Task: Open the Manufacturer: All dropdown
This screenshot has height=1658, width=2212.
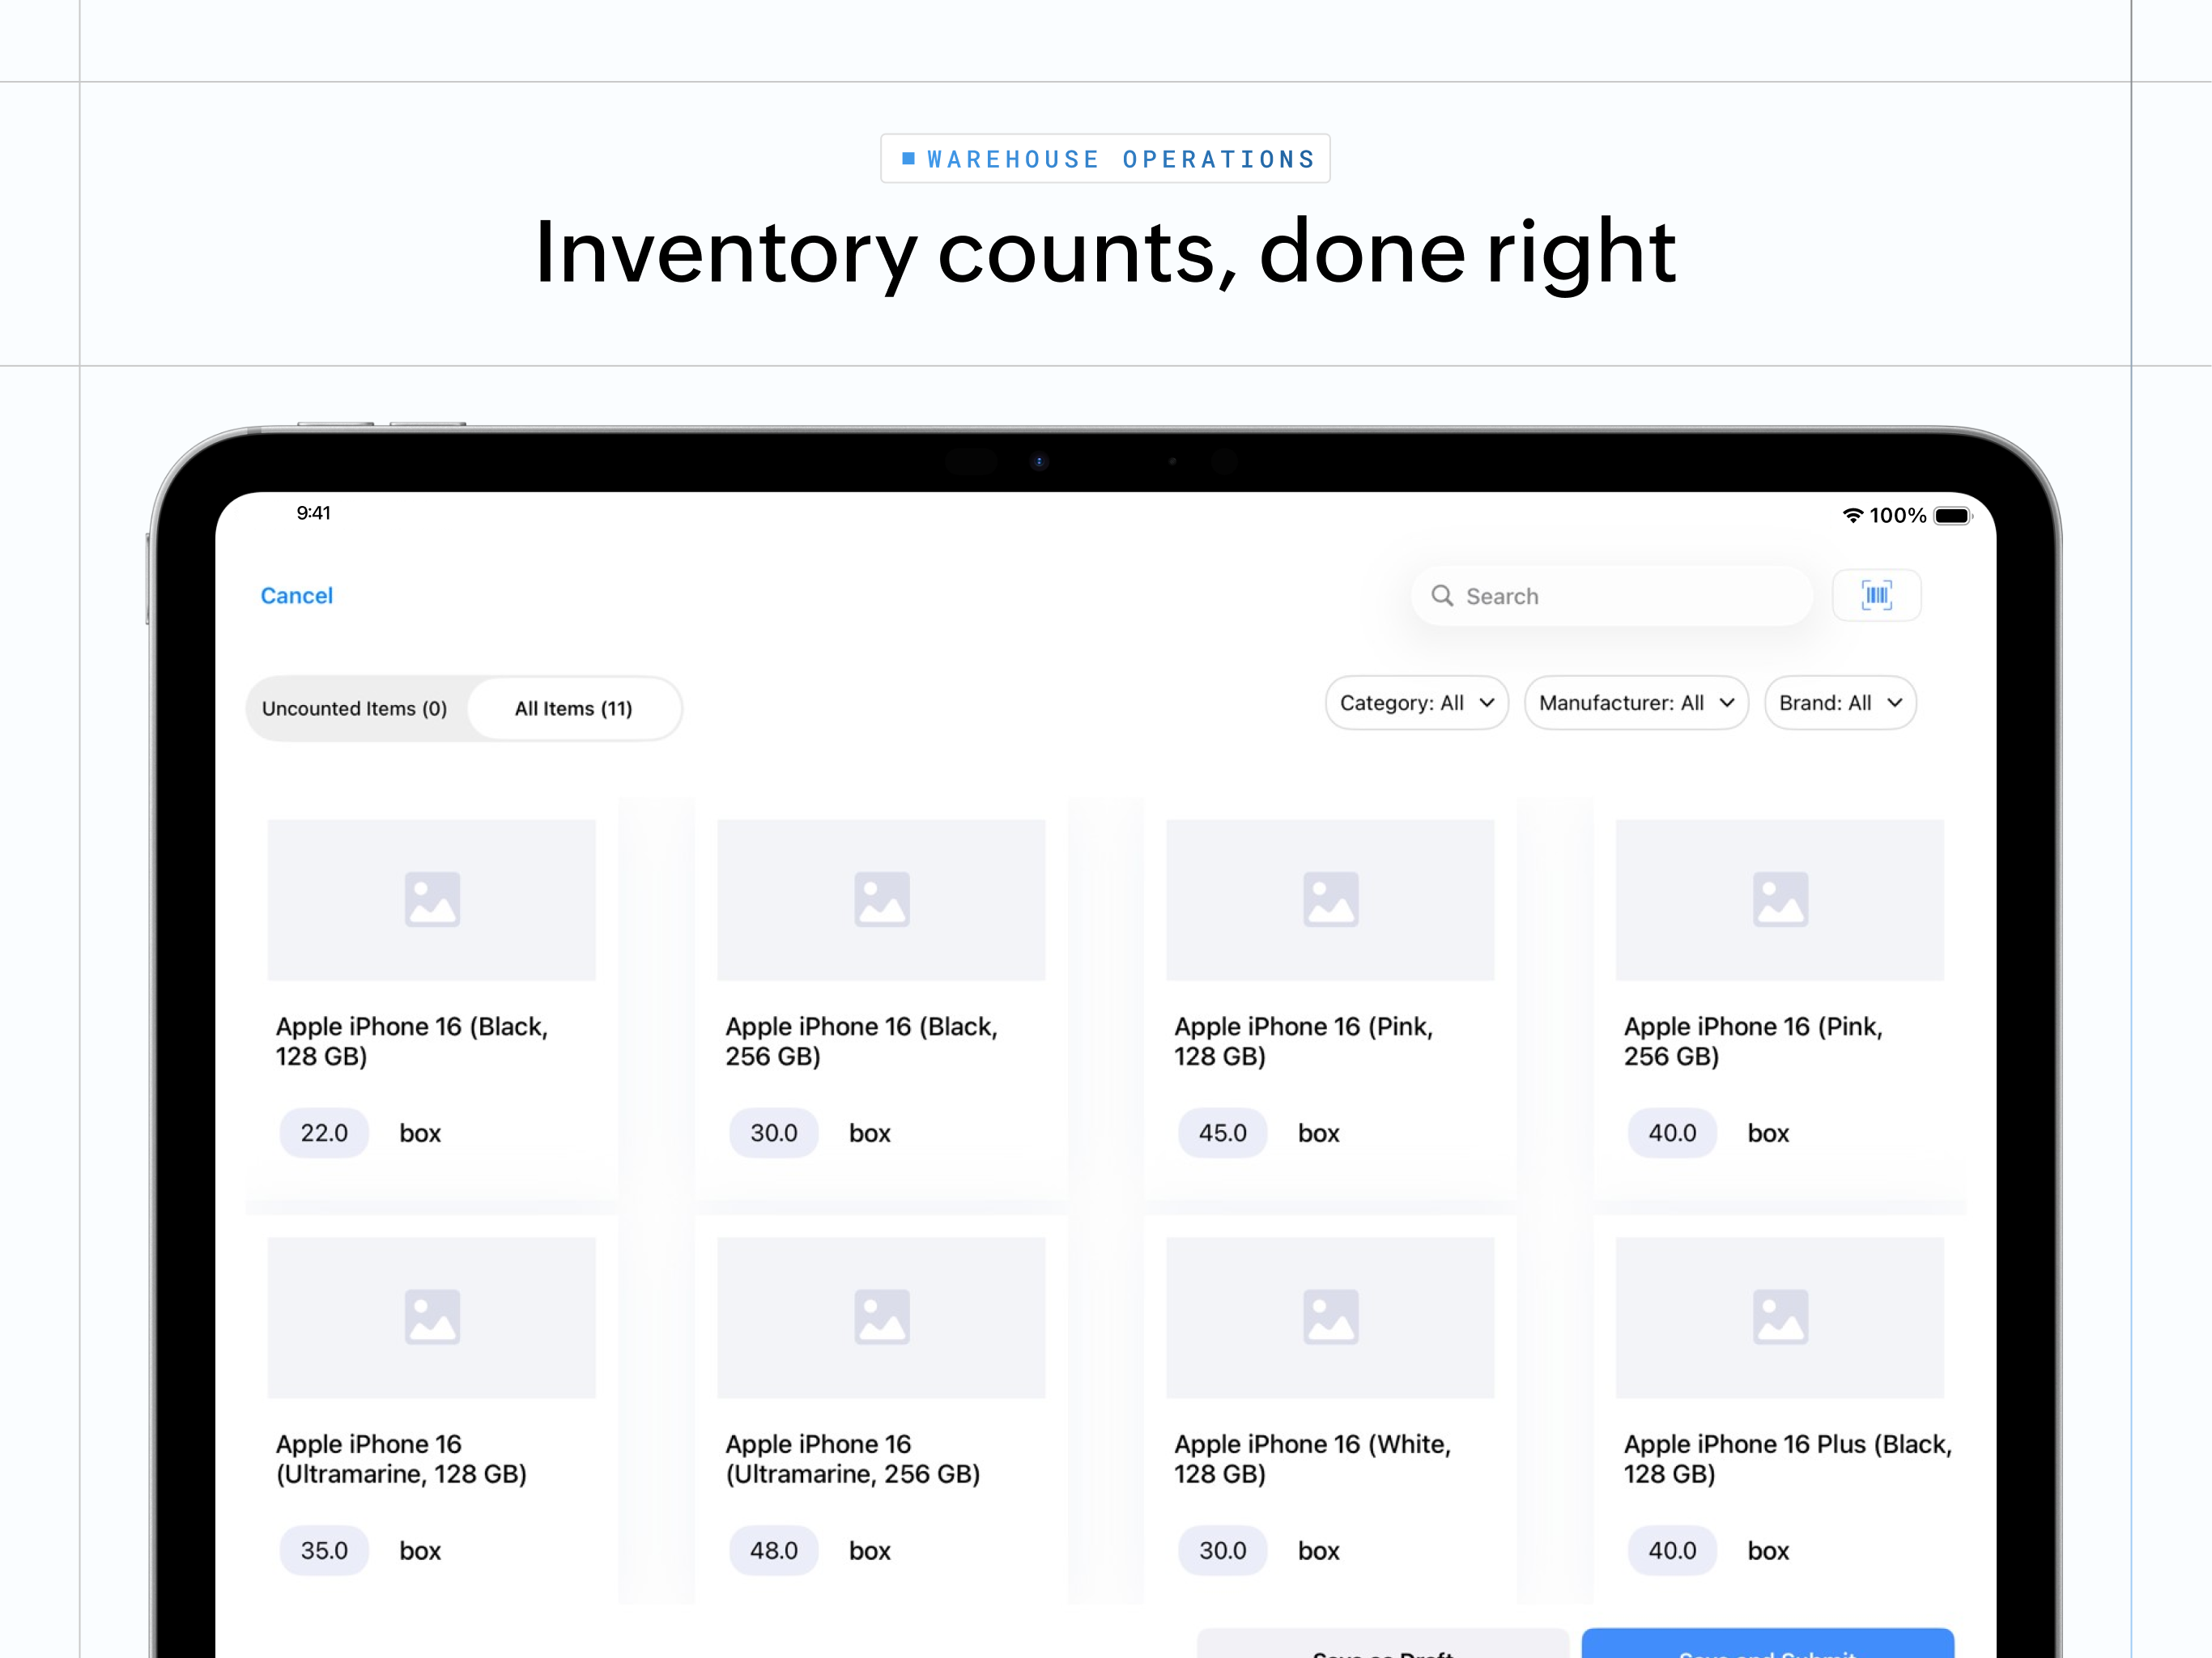Action: [x=1636, y=703]
